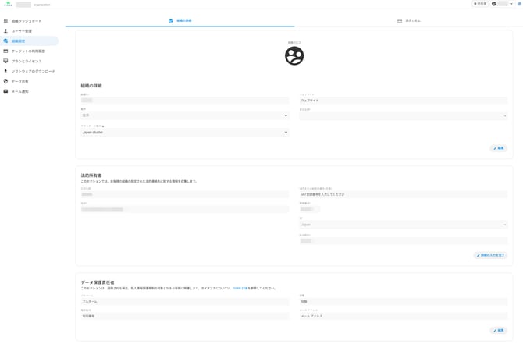Select 組織設定 sidebar item
Screen dimensions: 523x351
pyautogui.click(x=19, y=41)
